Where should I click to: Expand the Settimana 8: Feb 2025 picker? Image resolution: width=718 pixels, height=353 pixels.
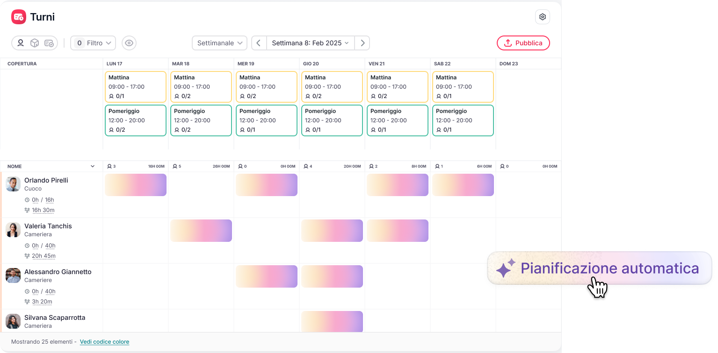(310, 43)
